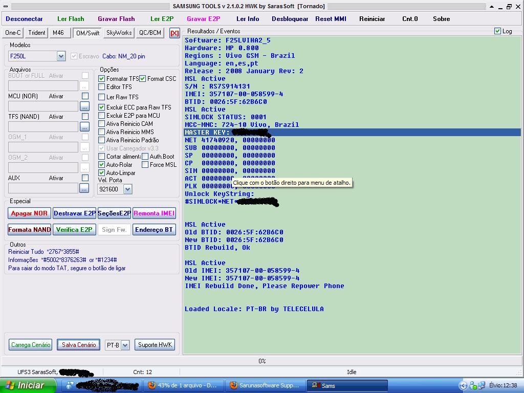Click Desbloquear in the menu
The image size is (524, 393).
tap(290, 19)
